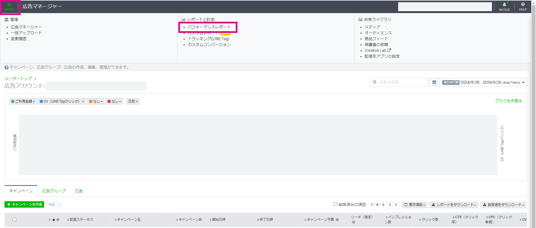
Task: Open オーディエンス in shared library
Action: pyautogui.click(x=378, y=33)
